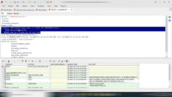Click the binoculars Find icon in grid toolbar
Image resolution: width=172 pixels, height=97 pixels.
tap(33, 61)
